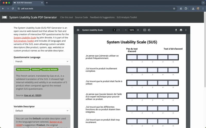
Task: Open the tab search dropdown arrow
Action: 203,3
